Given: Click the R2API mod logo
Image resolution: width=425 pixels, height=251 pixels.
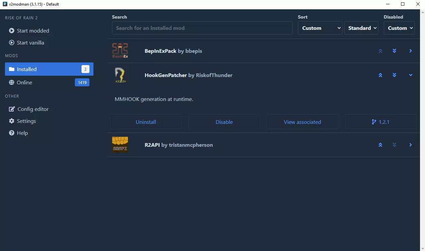Looking at the screenshot, I should point(120,145).
